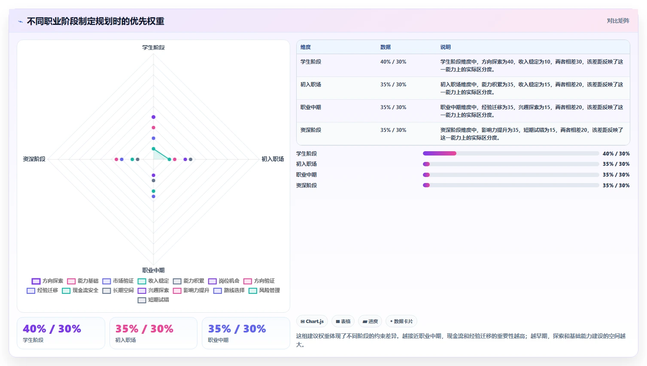Click the 职业中期 axis label on the radar chart
647x366 pixels.
point(153,270)
